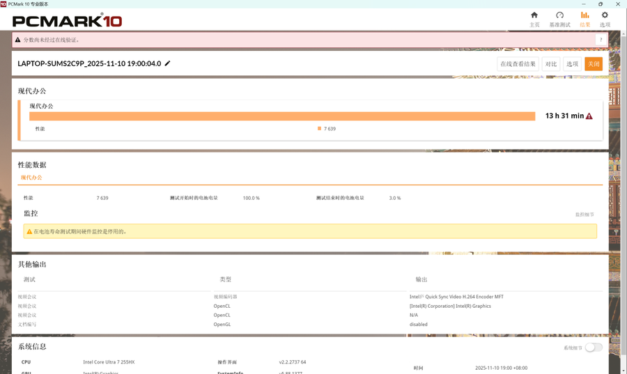The image size is (627, 374).
Task: Expand 监控细节 monitoring details
Action: click(x=585, y=215)
